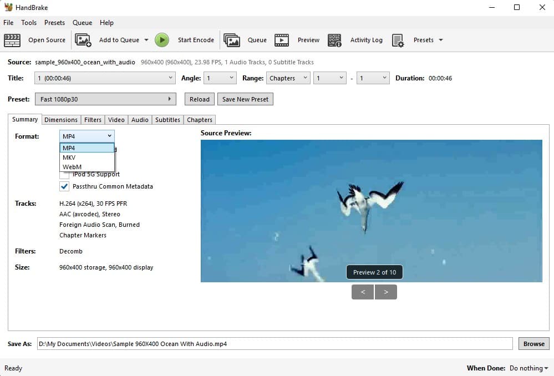554x376 pixels.
Task: View the Activity Log using its icon
Action: click(x=334, y=40)
